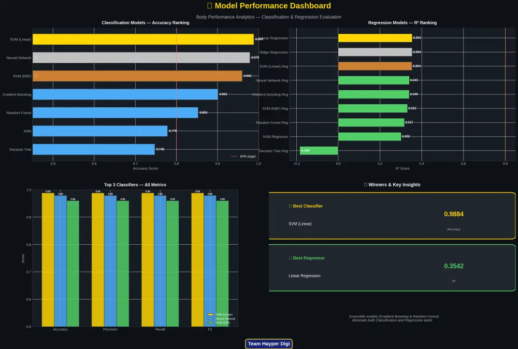Click the blue Neural Network legend swatch

(210, 318)
